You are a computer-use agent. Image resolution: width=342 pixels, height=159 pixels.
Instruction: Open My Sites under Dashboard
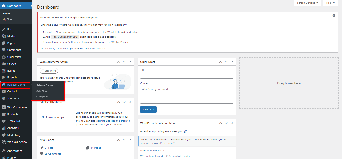(7, 19)
